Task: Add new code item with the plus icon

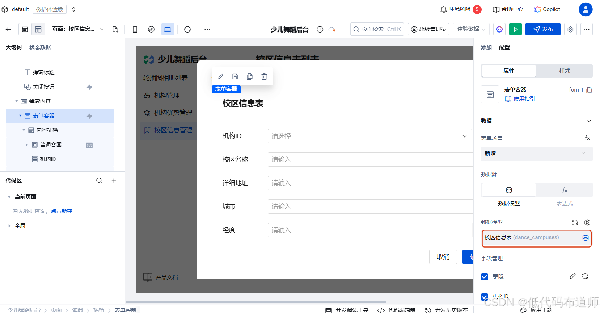Action: point(114,181)
